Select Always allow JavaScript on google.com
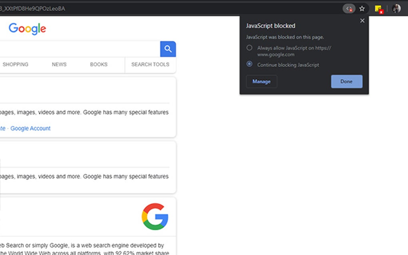This screenshot has height=255, width=408. tap(250, 48)
